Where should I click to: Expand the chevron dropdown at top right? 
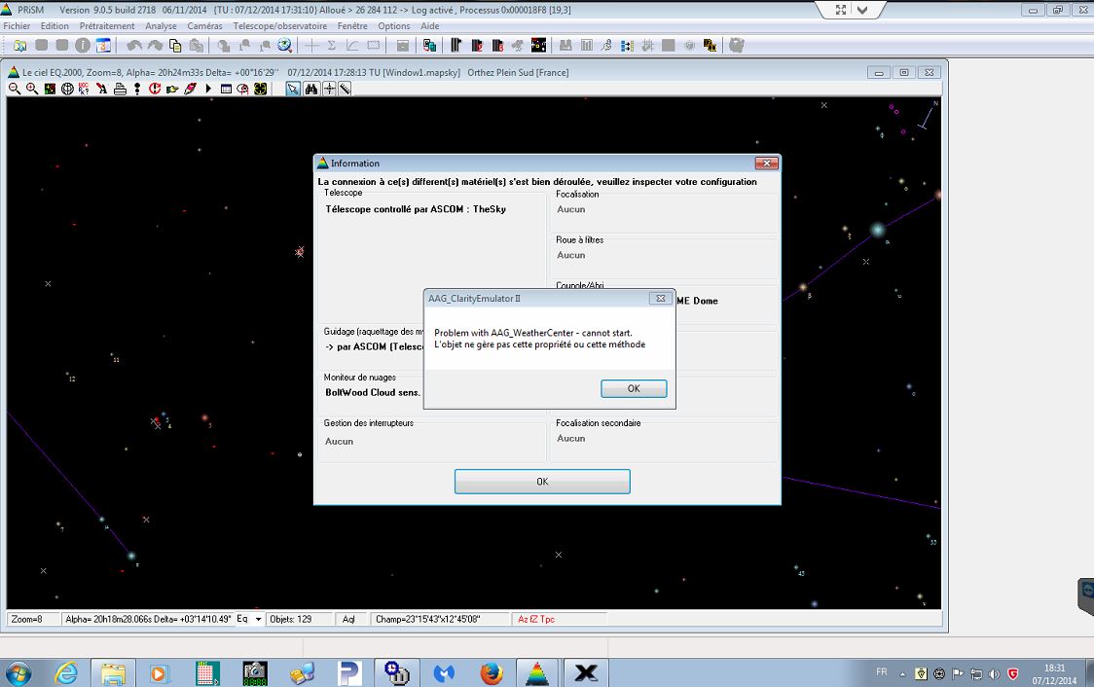pos(862,10)
